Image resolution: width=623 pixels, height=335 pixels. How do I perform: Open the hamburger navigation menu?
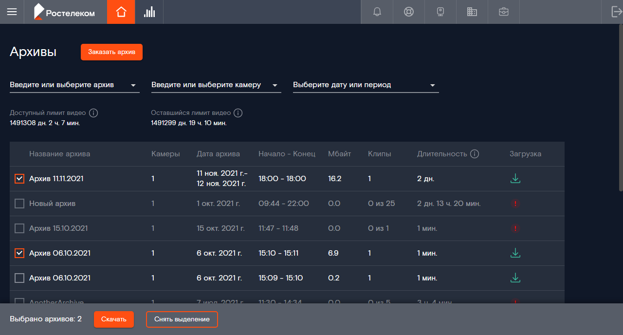12,12
